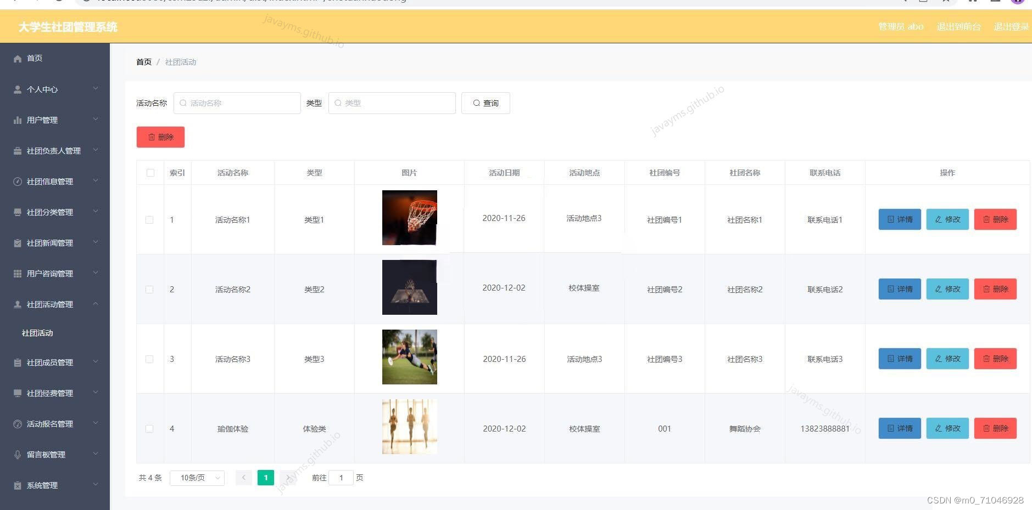Check the checkbox for row 瑜伽体验
The image size is (1032, 510).
click(149, 429)
